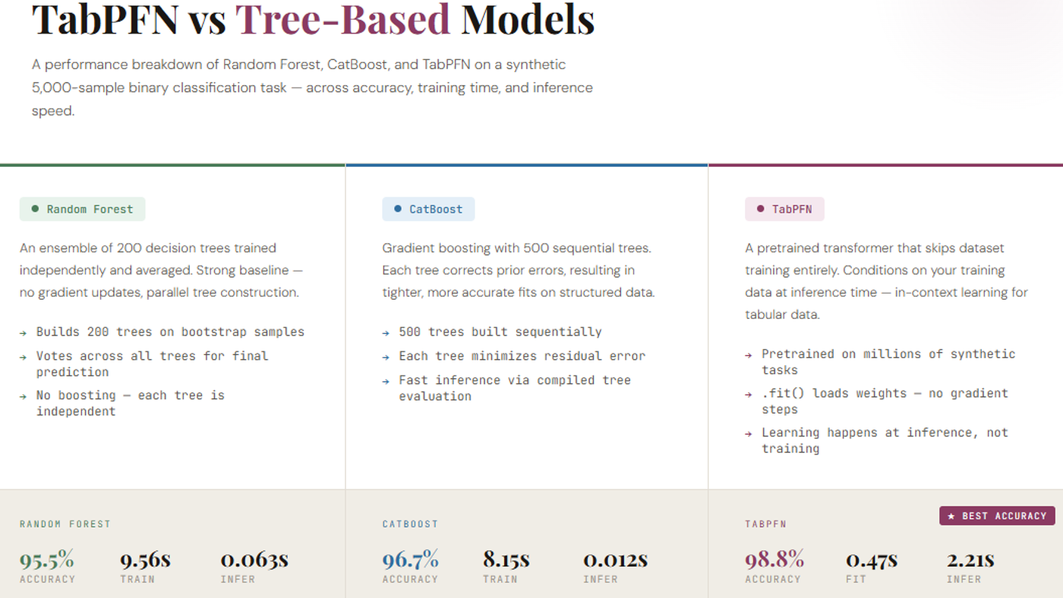
Task: Click the '200 decision trees' description paragraph
Action: pos(161,270)
